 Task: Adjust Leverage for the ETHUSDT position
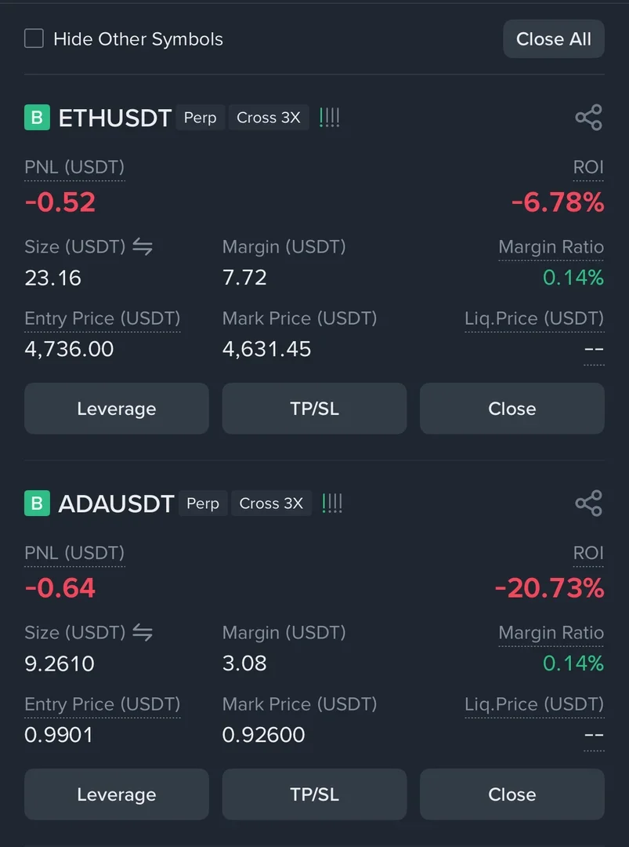click(x=117, y=409)
